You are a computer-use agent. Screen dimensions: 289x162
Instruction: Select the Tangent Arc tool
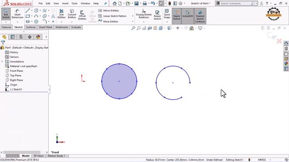coord(36,16)
